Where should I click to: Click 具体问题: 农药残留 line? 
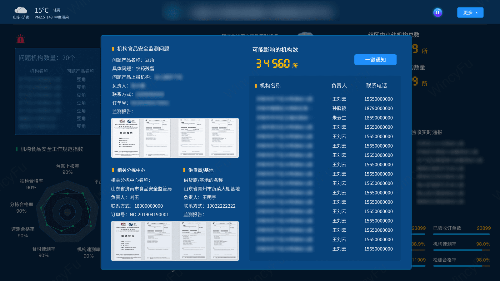[x=133, y=68]
